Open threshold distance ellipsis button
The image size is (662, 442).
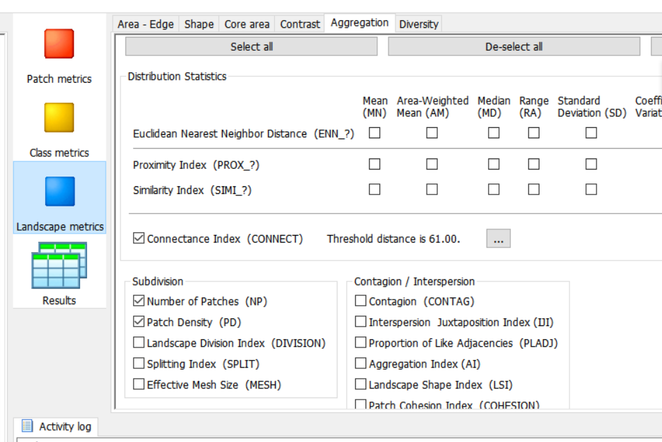point(498,238)
